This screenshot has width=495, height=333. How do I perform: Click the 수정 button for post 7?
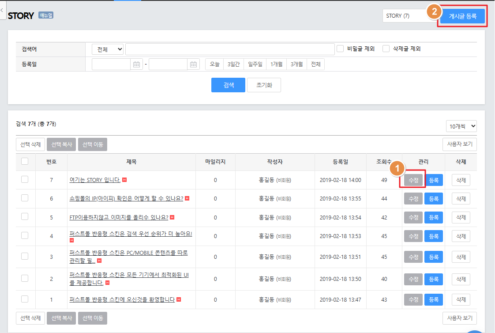pos(413,180)
